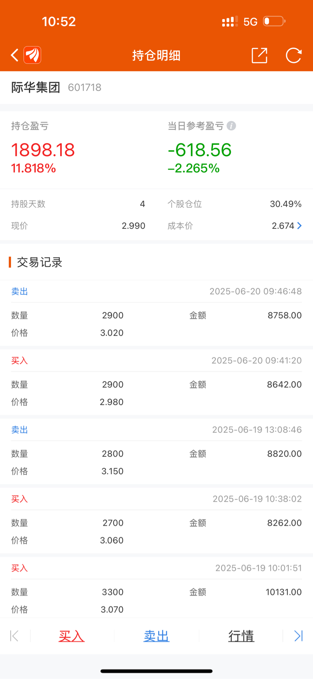Open info icon beside 当日参考盈亏
313x679 pixels.
pos(231,126)
